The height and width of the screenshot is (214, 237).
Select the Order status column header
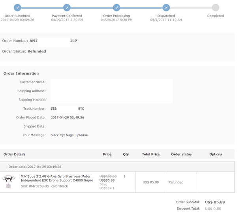coord(181,154)
